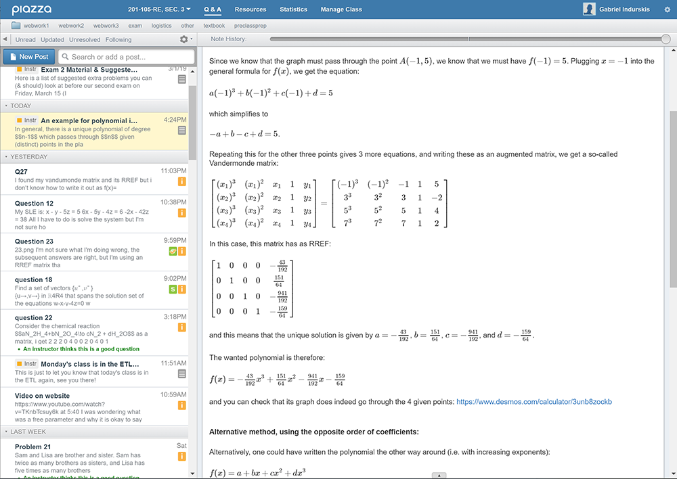Open the desmos.com calculator link

(533, 402)
